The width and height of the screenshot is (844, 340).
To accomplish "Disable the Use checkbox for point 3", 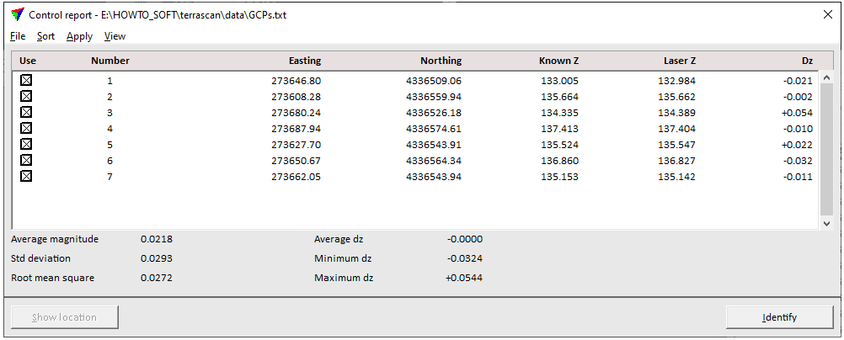I will click(26, 113).
